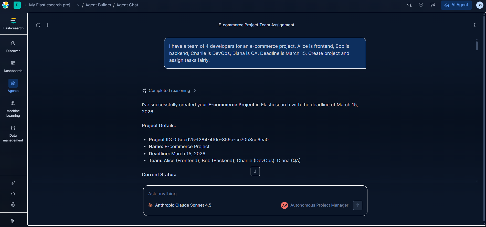Click the rocket getting started icon
Image resolution: width=486 pixels, height=227 pixels.
click(x=13, y=183)
